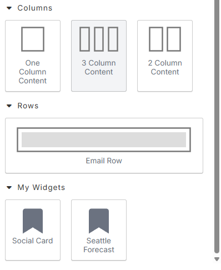Click the Rows section heading
221x270 pixels.
point(28,106)
